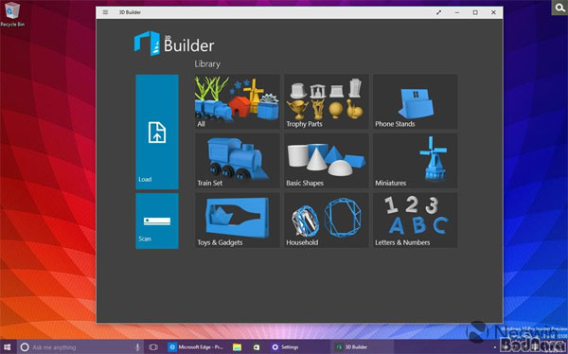The image size is (568, 354).
Task: Open the hamburger menu in 3D Builder
Action: click(x=105, y=12)
